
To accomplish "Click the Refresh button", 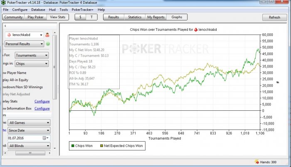I will 274,17.
